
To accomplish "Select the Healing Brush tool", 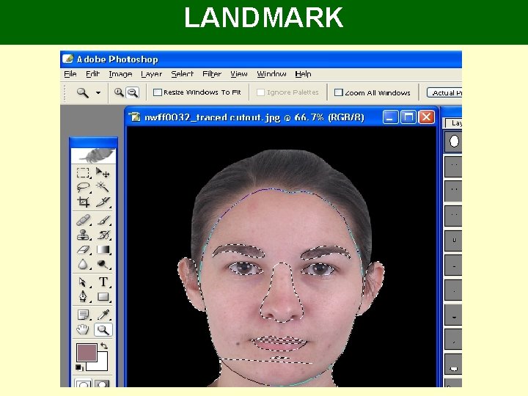I will point(83,220).
